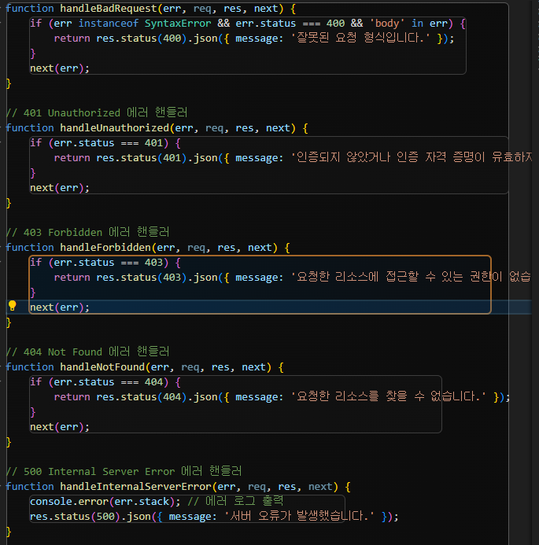The width and height of the screenshot is (539, 545).
Task: Click the err.status === 403 condition
Action: (x=108, y=263)
